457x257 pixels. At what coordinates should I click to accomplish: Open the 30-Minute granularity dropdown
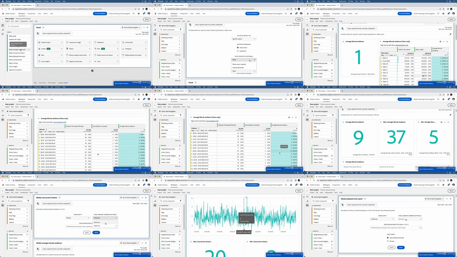click(382, 219)
